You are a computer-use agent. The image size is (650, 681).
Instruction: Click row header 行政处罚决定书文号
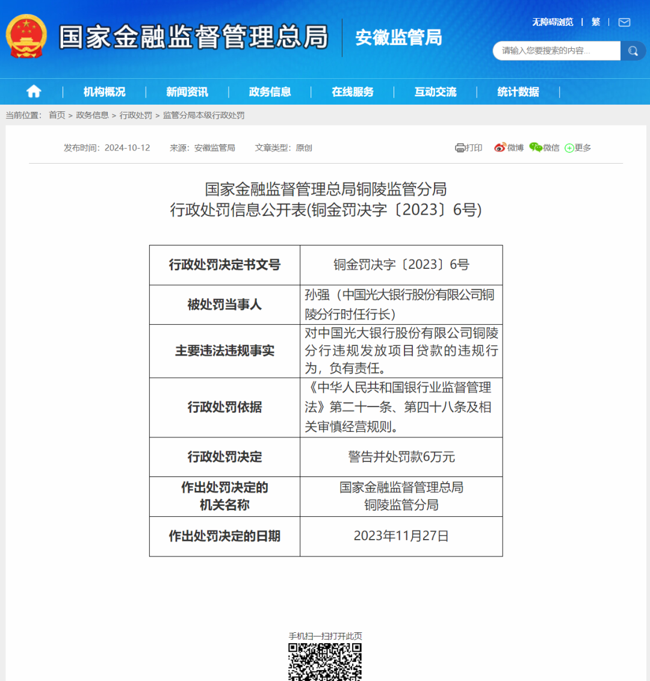point(224,265)
